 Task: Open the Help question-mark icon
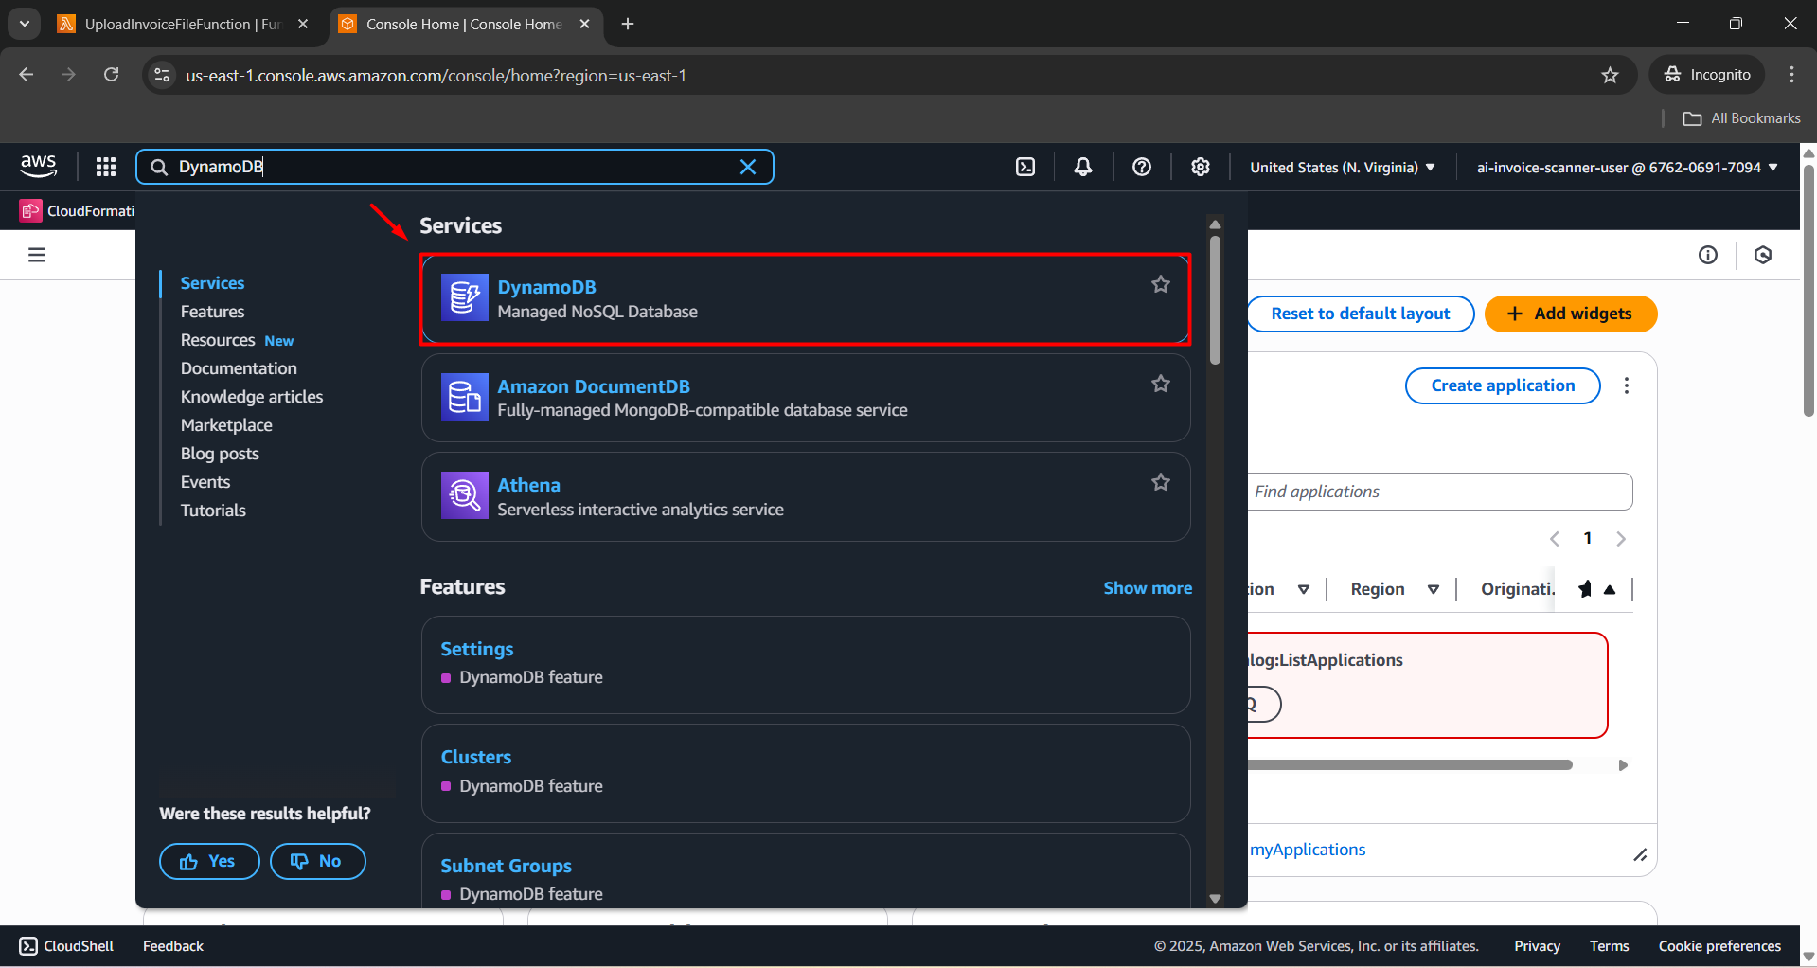(1141, 167)
